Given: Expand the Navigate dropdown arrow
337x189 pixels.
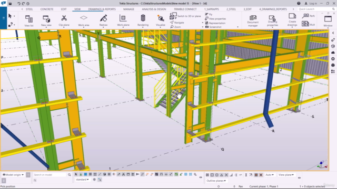Looking at the screenshot, I should (x=202, y=23).
